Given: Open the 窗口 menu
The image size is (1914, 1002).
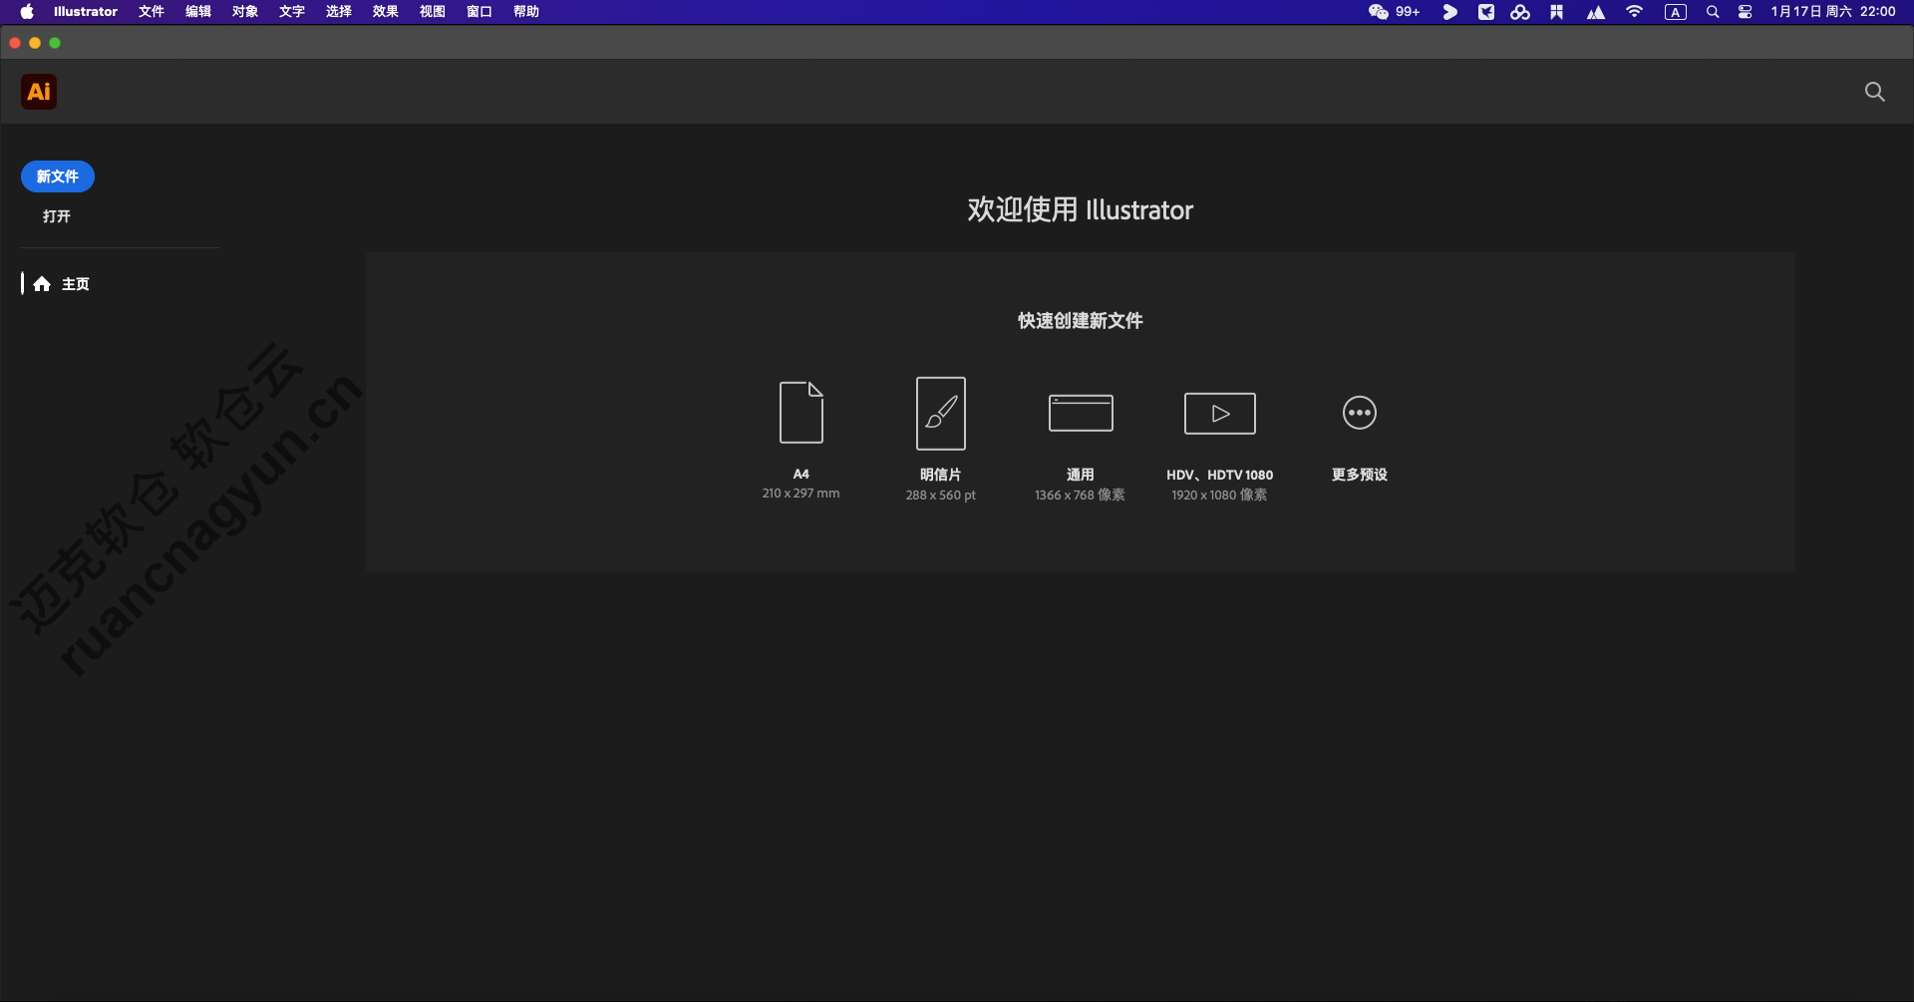Looking at the screenshot, I should (x=478, y=12).
